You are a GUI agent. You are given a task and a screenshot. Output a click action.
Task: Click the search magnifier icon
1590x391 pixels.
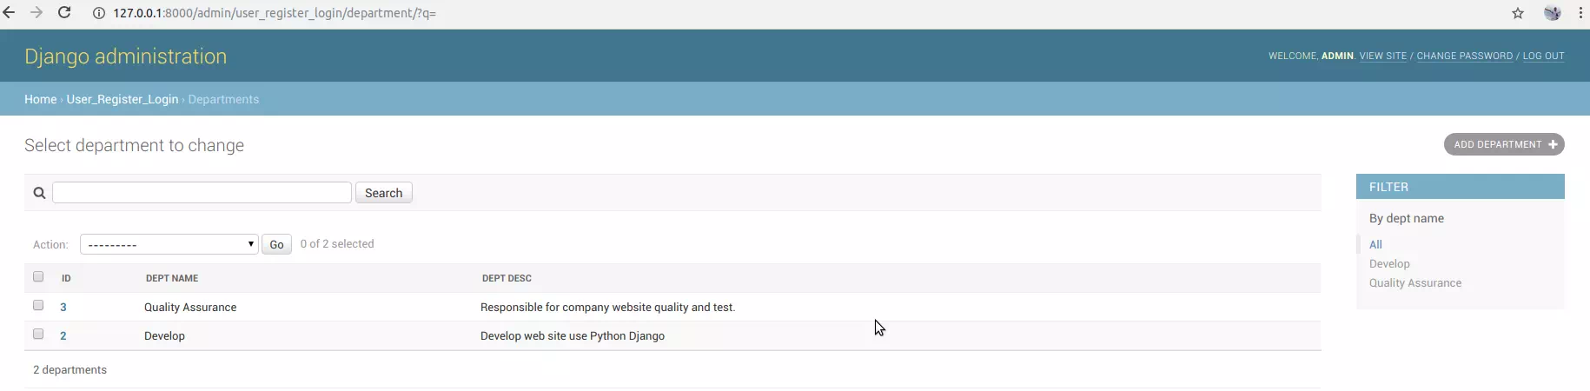click(x=39, y=193)
